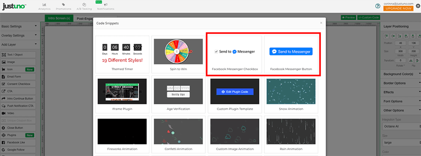The width and height of the screenshot is (421, 156).
Task: Add a CTA layer
Action: (x=18, y=91)
